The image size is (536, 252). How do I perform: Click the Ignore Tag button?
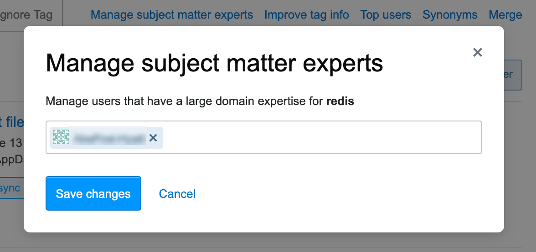click(x=27, y=15)
